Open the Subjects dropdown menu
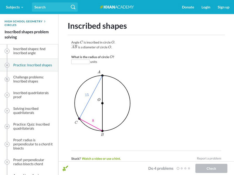 (14, 7)
